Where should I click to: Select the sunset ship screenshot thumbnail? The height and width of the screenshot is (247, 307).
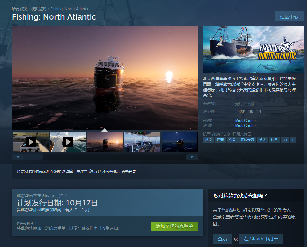[105, 142]
